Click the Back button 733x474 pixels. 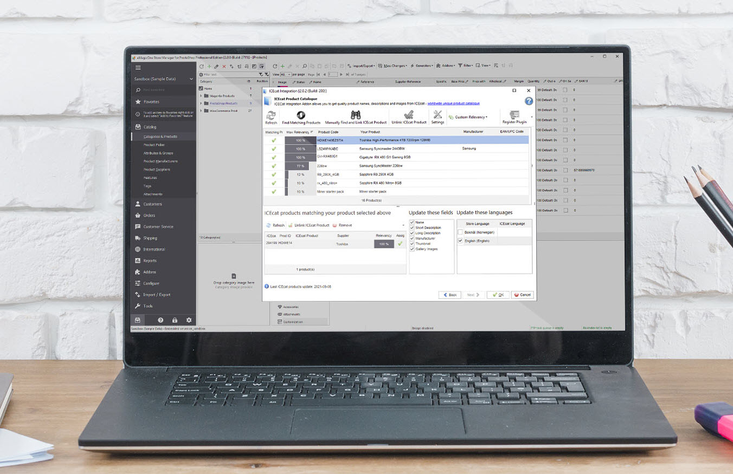(450, 295)
